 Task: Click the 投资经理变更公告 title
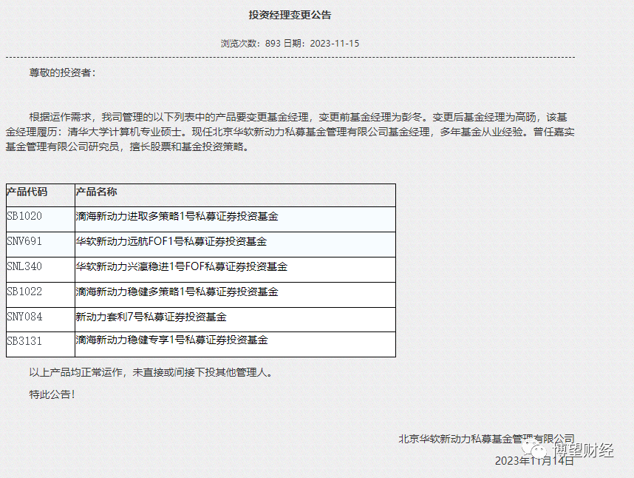pyautogui.click(x=291, y=13)
